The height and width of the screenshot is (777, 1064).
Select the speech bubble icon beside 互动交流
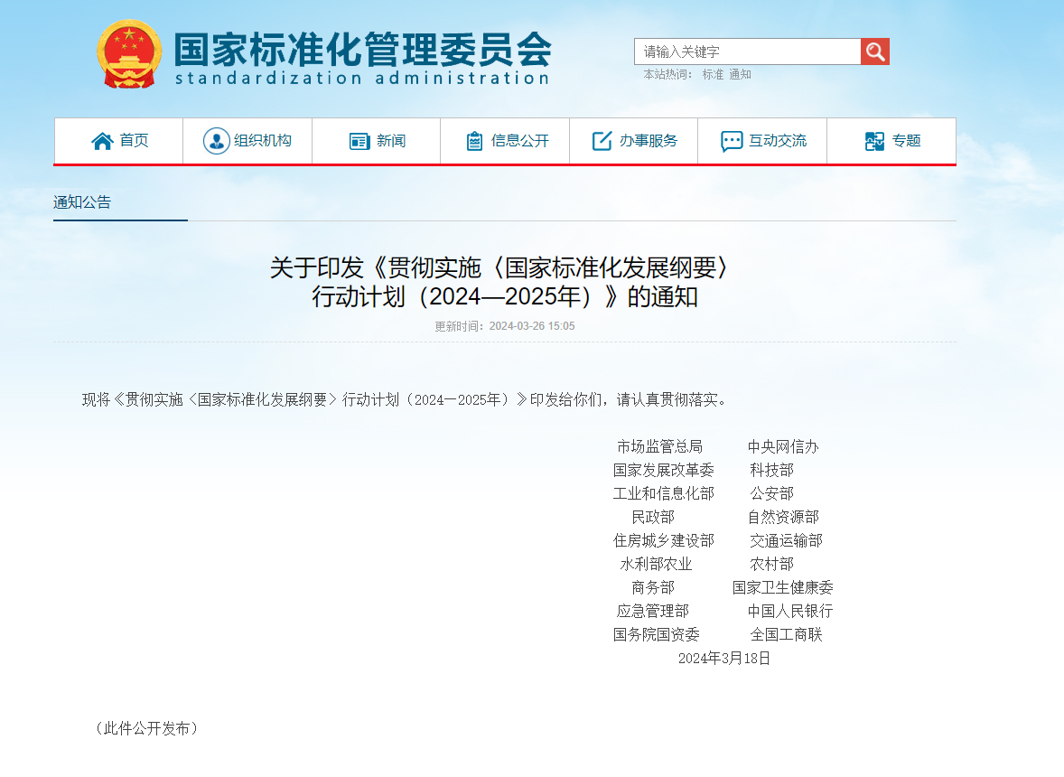tap(732, 141)
